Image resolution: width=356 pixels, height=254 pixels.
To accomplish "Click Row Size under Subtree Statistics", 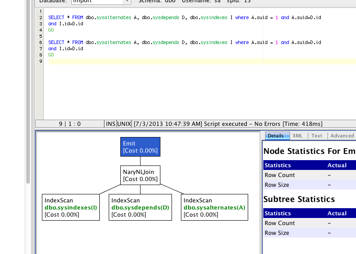I will 277,233.
